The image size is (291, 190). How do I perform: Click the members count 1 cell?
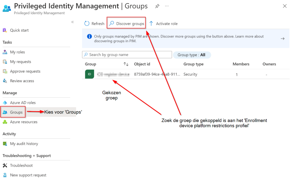click(x=237, y=75)
